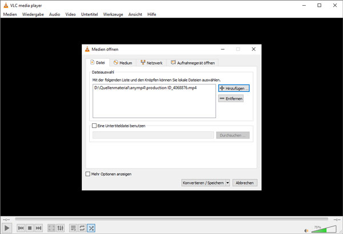The height and width of the screenshot is (234, 343).
Task: Open the Hilfe menu
Action: tap(151, 14)
